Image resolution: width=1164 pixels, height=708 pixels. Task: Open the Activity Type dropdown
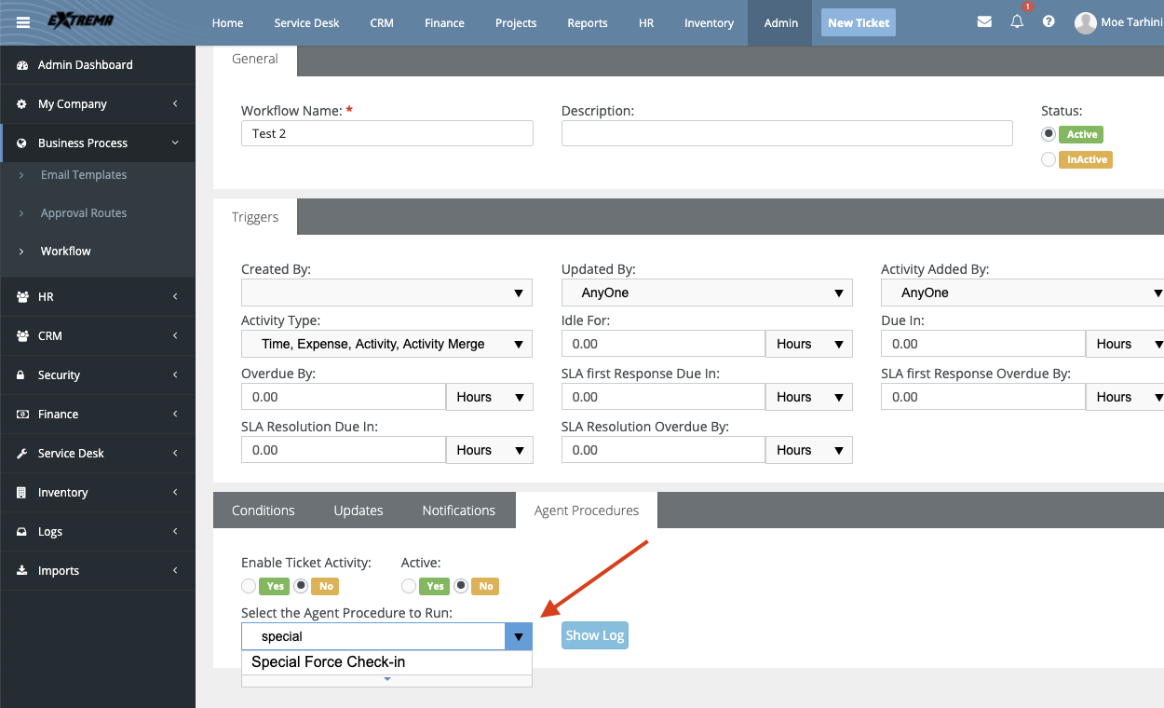[x=386, y=344]
